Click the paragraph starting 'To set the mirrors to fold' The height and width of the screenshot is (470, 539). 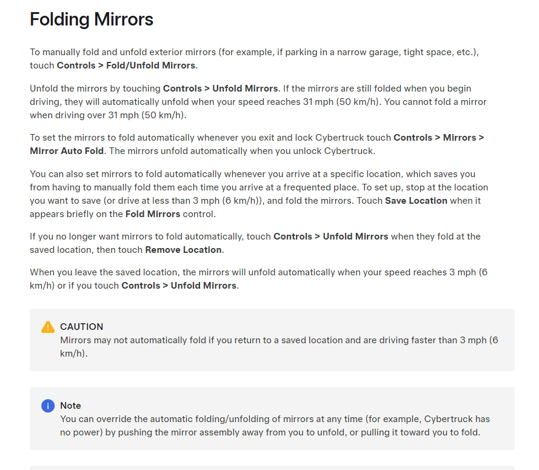[257, 144]
